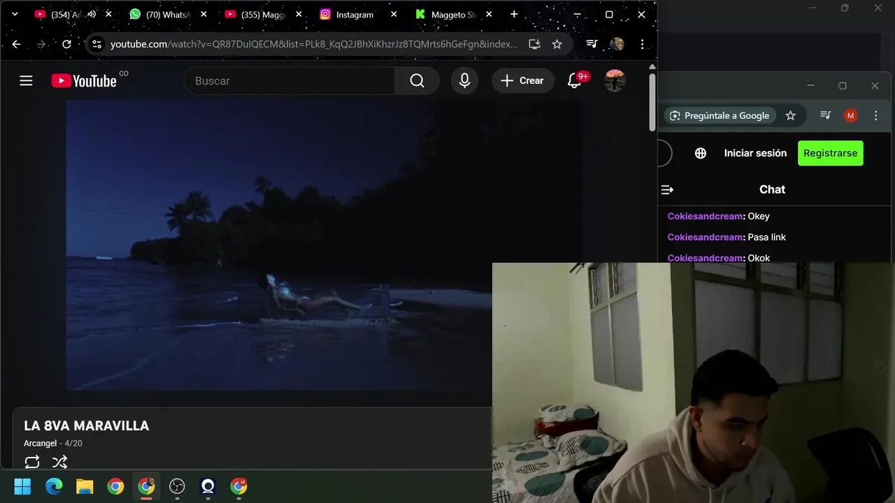
Task: Open site information icon in address bar
Action: point(96,44)
